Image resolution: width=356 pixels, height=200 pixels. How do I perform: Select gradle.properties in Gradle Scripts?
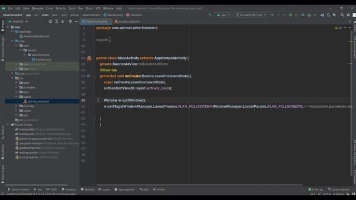tap(40, 148)
